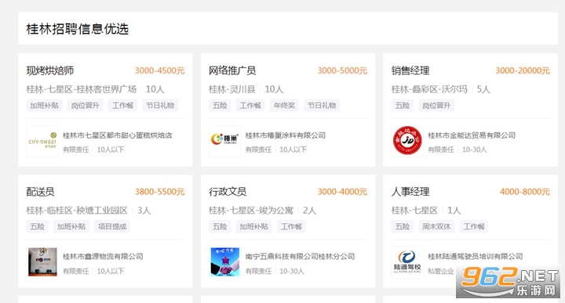Open the 椿巢 paint company logo

coord(225,141)
